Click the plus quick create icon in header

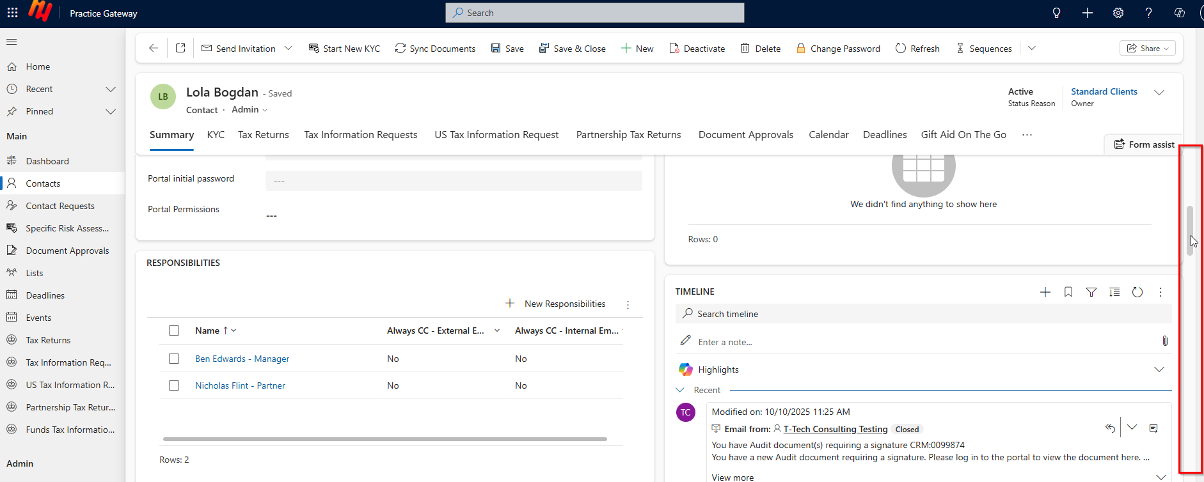1087,13
